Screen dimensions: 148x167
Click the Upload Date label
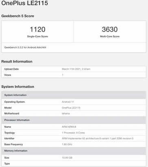click(x=11, y=69)
